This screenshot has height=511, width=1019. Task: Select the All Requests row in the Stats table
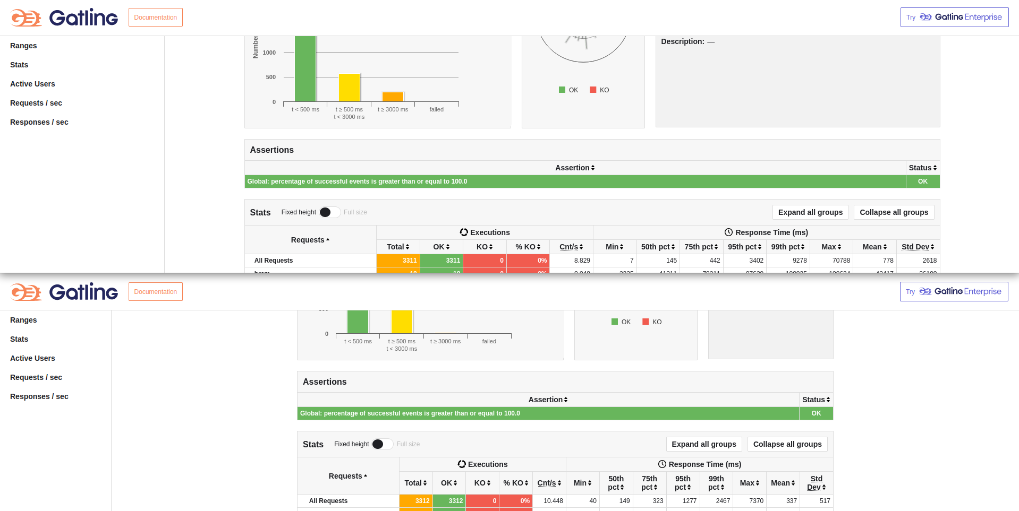[273, 261]
